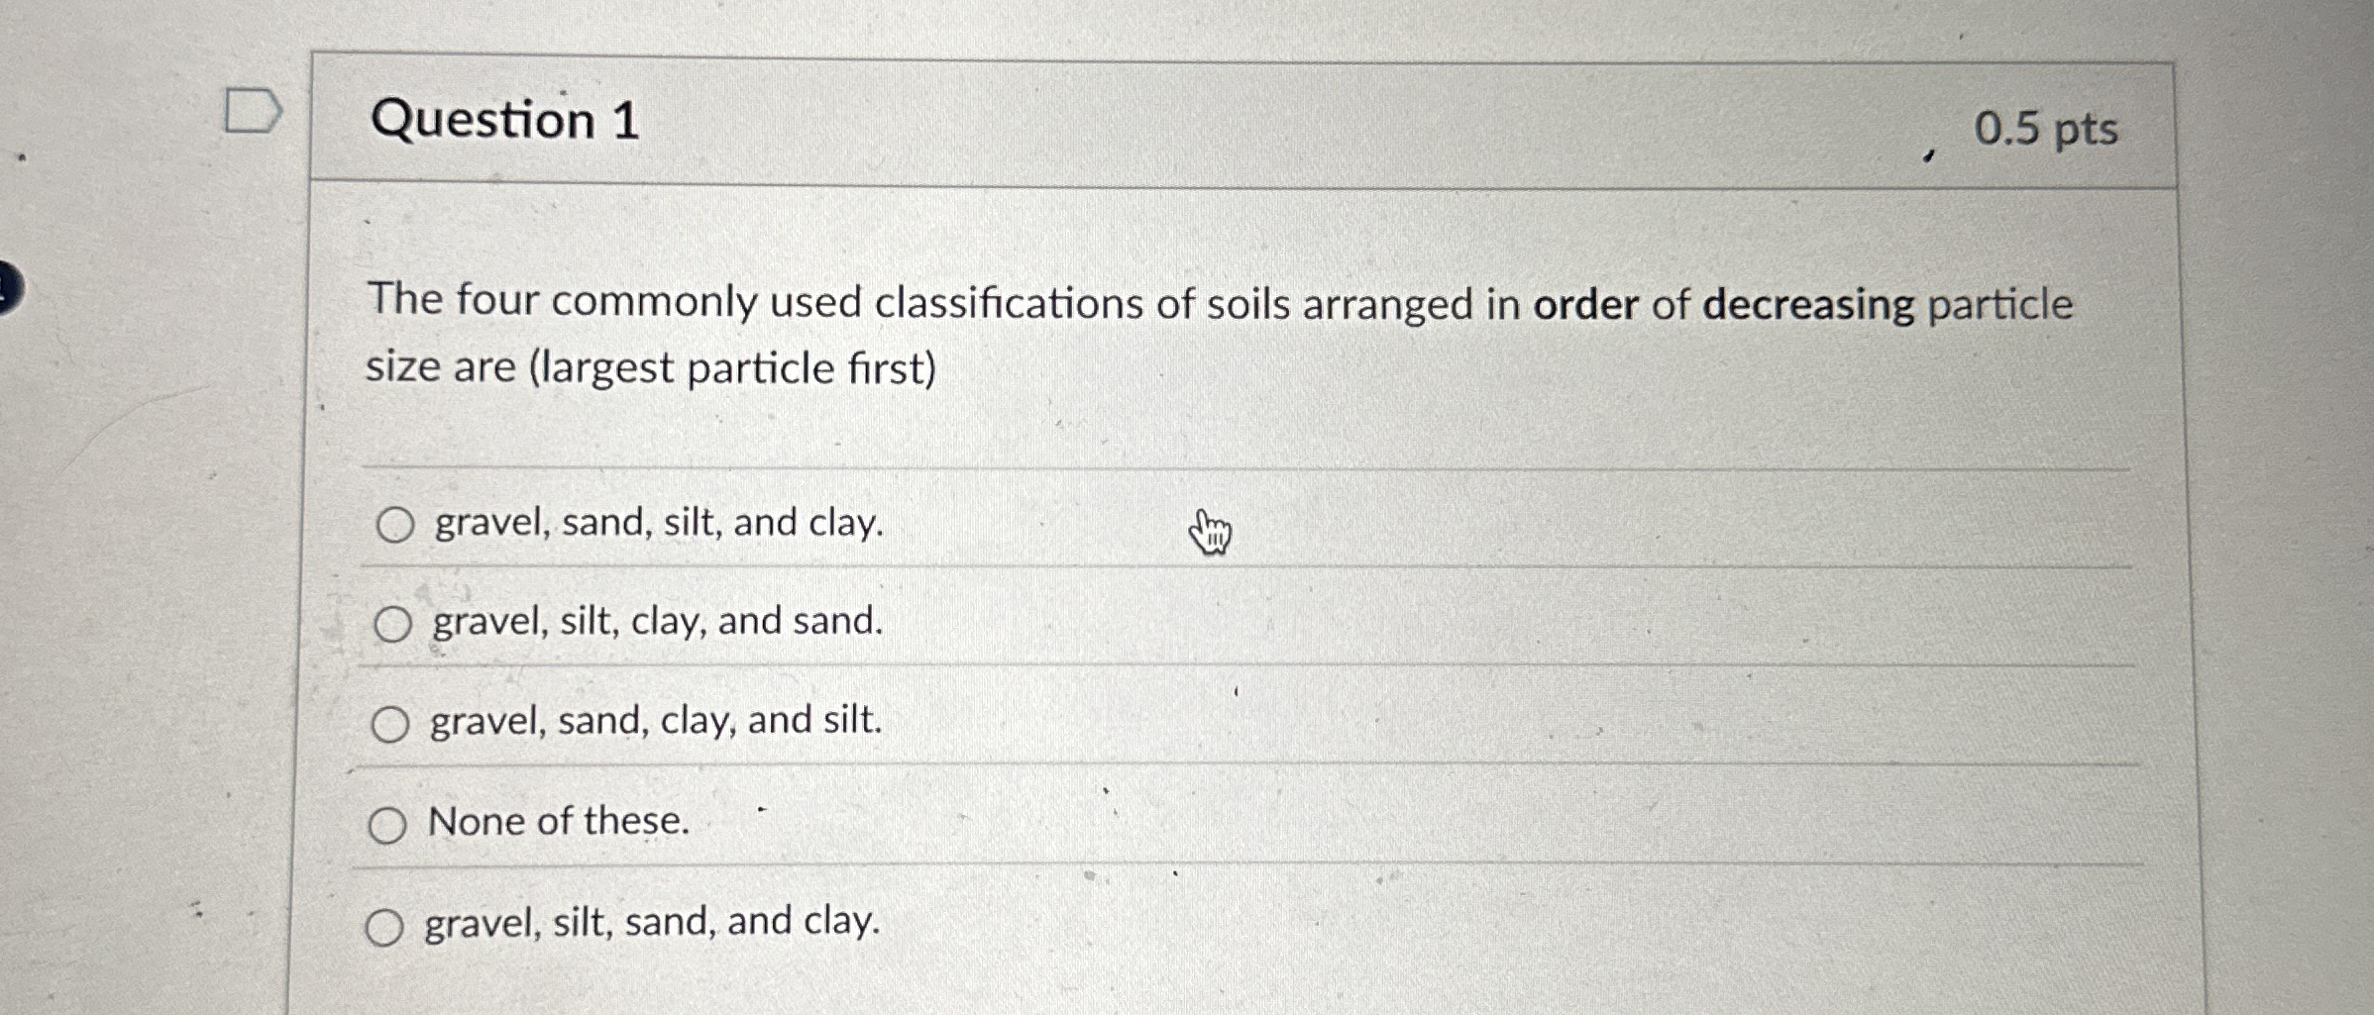Select the 'gravel, sand, silt, and clay' radio button

pyautogui.click(x=393, y=526)
